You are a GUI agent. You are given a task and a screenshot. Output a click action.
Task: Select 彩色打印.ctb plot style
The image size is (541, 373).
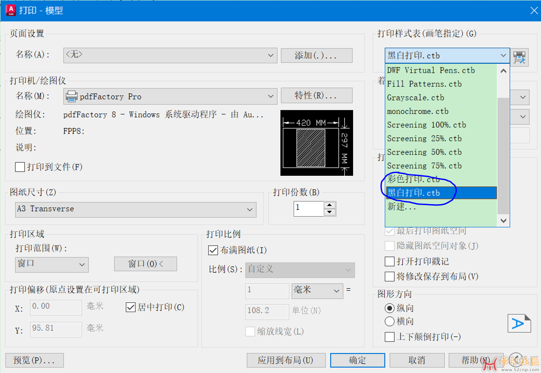pos(441,179)
